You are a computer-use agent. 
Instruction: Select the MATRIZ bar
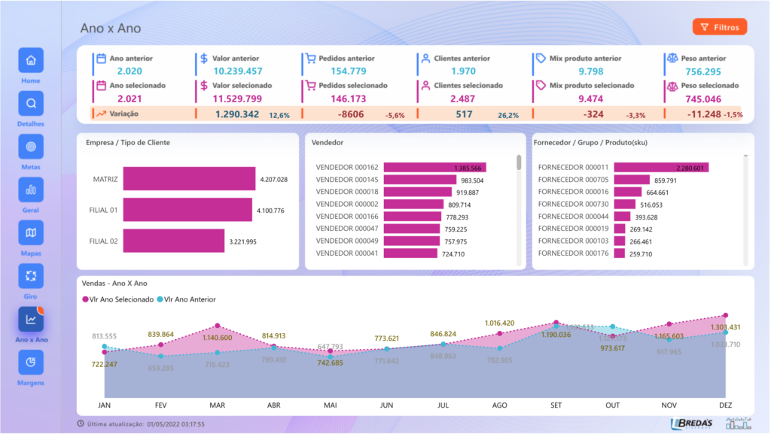(x=189, y=179)
